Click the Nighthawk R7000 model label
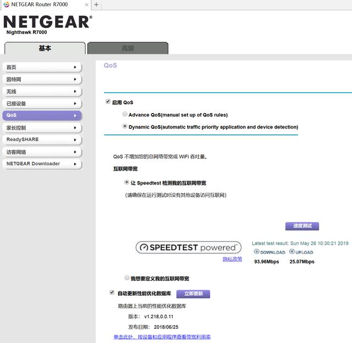Image resolution: width=352 pixels, height=343 pixels. point(27,32)
